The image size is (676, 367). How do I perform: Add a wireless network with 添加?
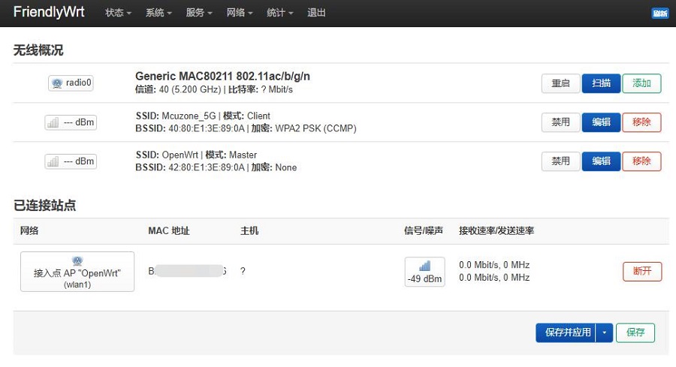click(641, 83)
